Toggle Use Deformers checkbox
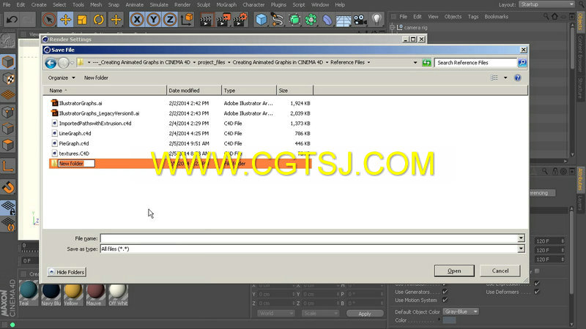Screen dimensions: 586x329 point(537,292)
